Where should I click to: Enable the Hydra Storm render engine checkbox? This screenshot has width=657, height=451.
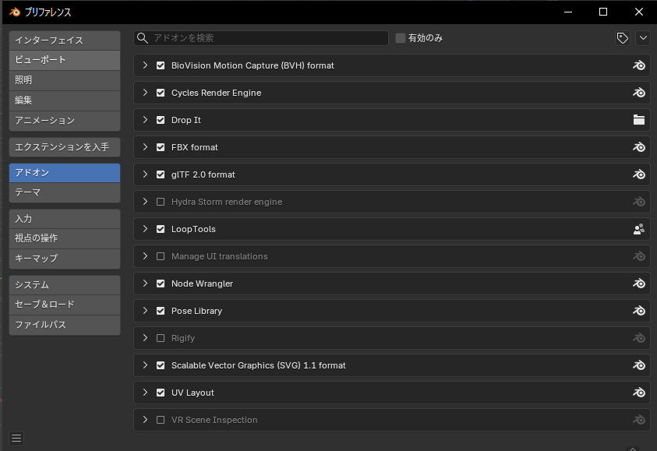click(x=161, y=202)
